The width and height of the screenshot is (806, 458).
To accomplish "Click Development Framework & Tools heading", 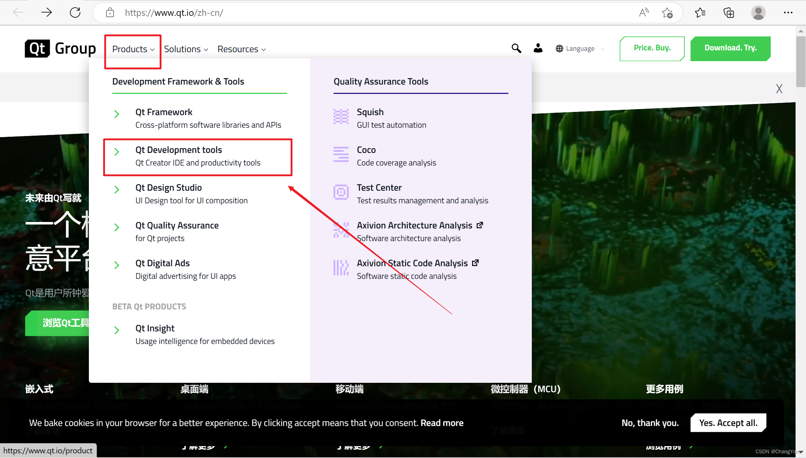I will [178, 81].
